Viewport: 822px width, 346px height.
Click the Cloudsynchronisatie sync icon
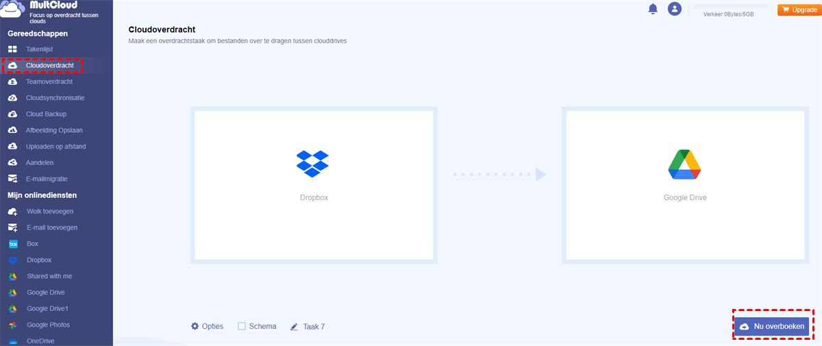pos(12,98)
